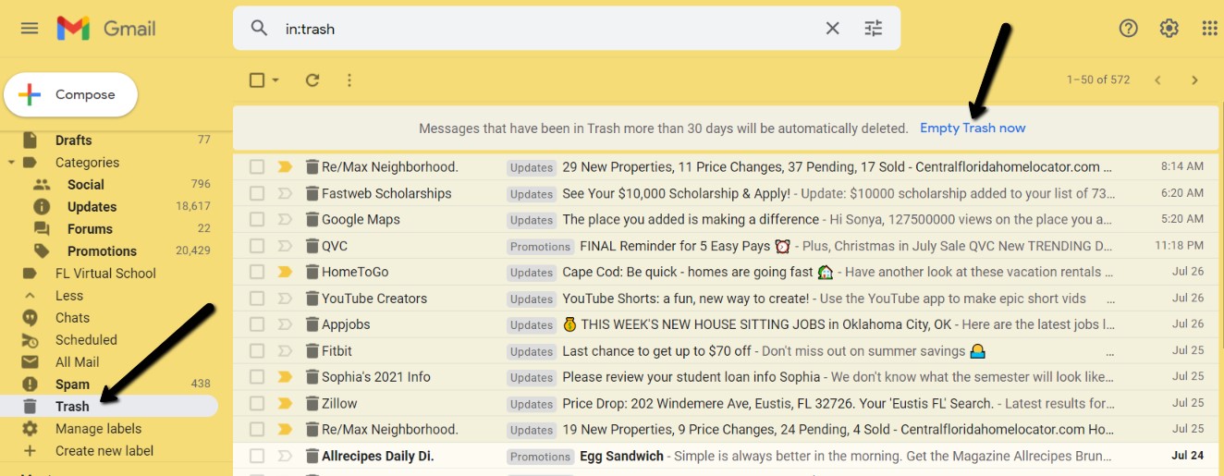
Task: Toggle importance marker on Fastweb Scholarships email
Action: pos(285,193)
